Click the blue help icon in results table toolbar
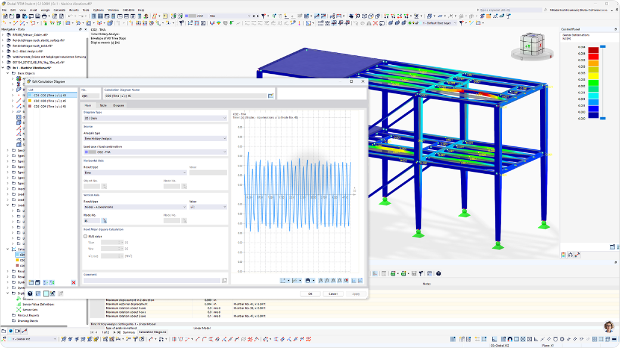 tap(439, 274)
